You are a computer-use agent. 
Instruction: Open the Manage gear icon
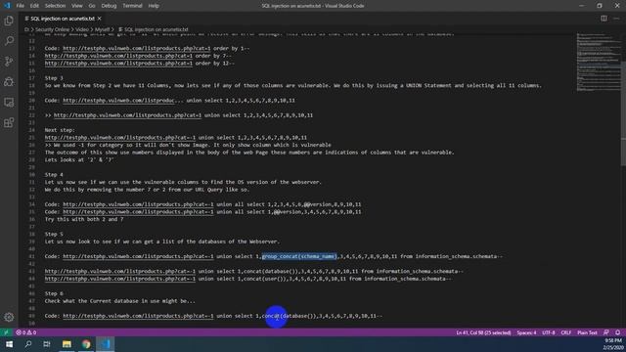pos(9,317)
